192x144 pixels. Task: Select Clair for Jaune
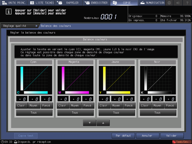(x=104, y=105)
